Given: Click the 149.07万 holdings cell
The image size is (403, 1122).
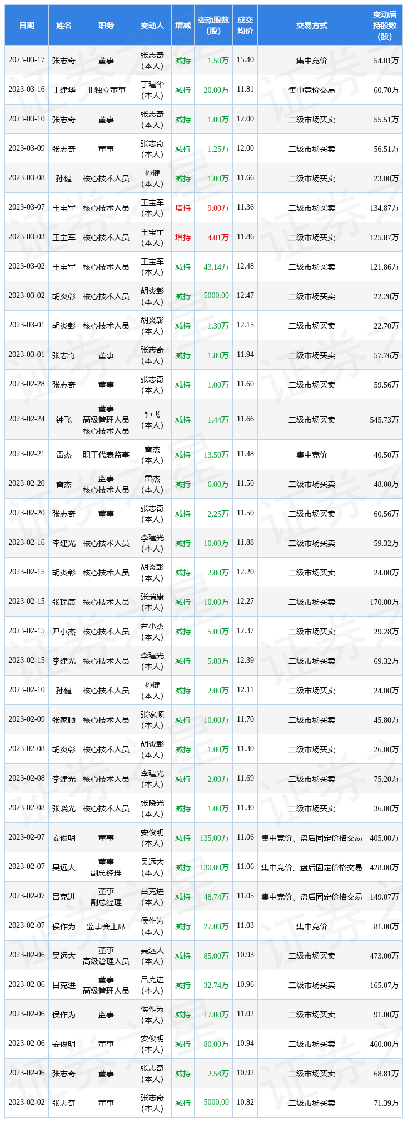Looking at the screenshot, I should coord(385,896).
